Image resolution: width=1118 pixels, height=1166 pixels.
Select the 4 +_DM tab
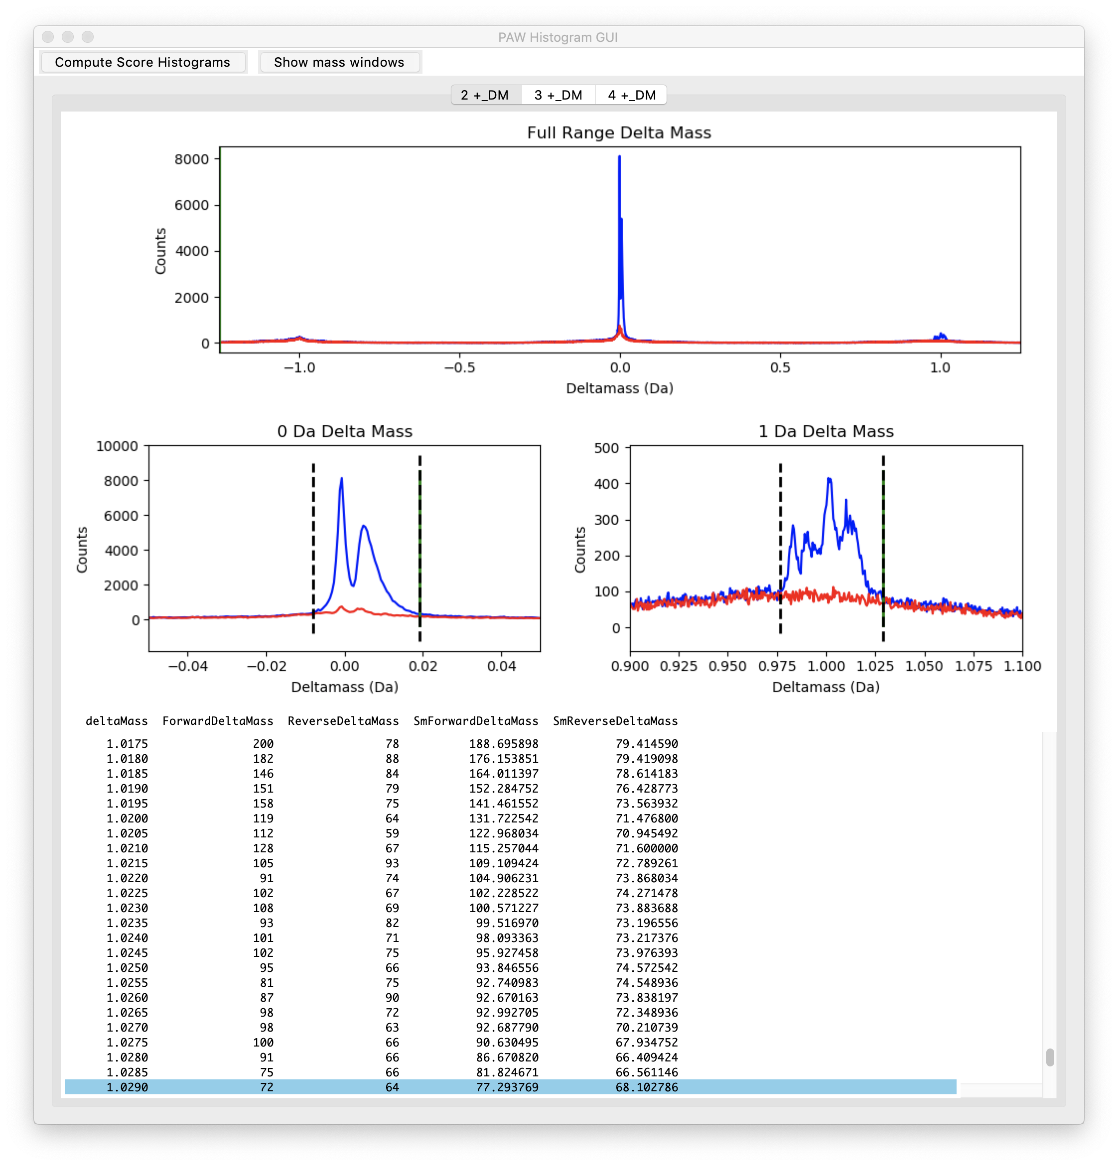tap(632, 95)
